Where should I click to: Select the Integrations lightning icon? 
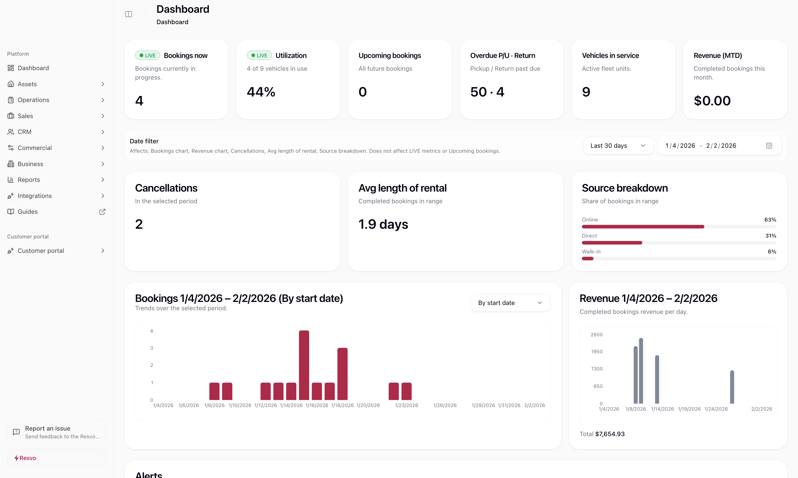coord(11,195)
